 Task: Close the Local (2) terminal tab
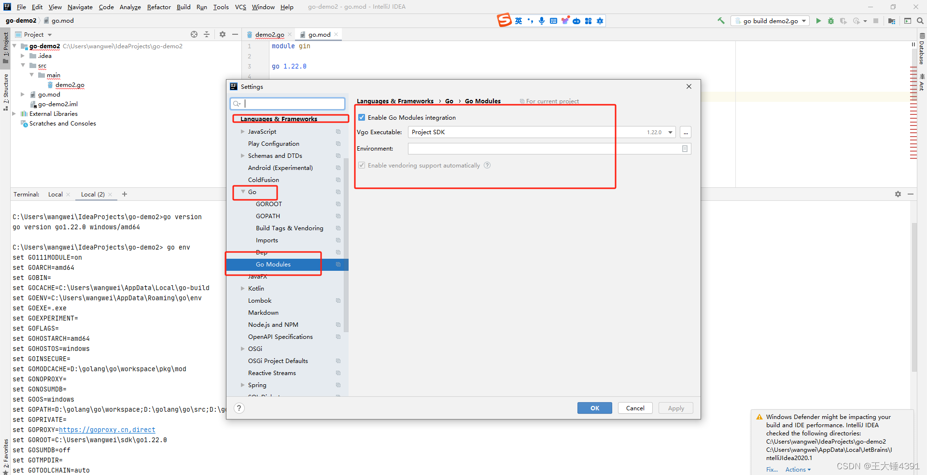click(110, 195)
